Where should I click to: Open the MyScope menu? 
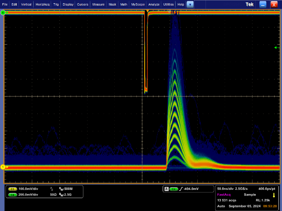pos(138,4)
